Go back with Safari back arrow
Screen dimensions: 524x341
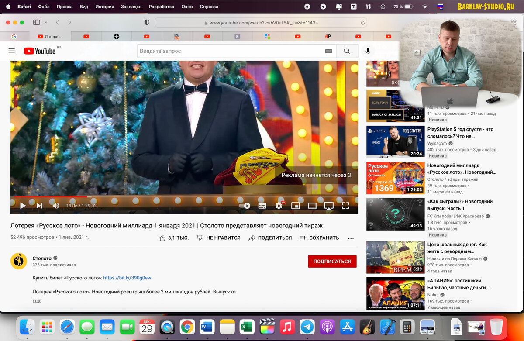pyautogui.click(x=57, y=22)
